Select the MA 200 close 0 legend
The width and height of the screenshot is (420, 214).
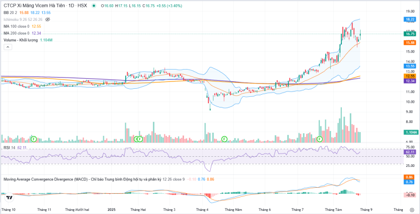pos(17,33)
